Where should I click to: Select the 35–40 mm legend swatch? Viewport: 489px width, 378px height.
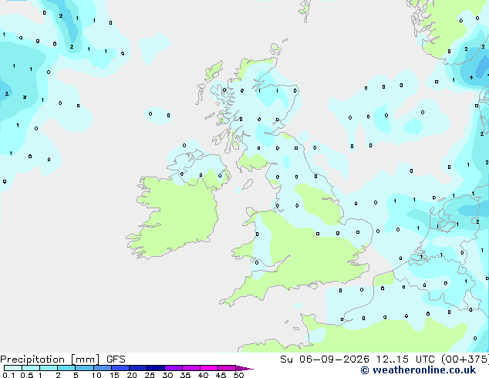191,368
